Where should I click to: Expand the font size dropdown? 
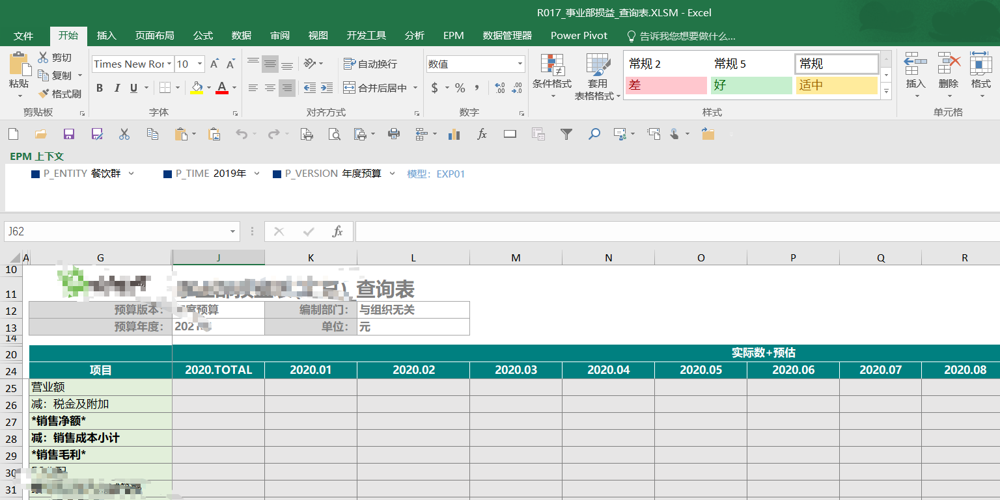[x=199, y=64]
